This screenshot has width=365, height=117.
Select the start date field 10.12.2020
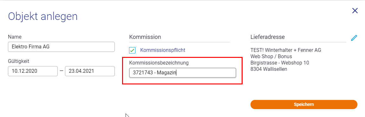[x=33, y=71]
